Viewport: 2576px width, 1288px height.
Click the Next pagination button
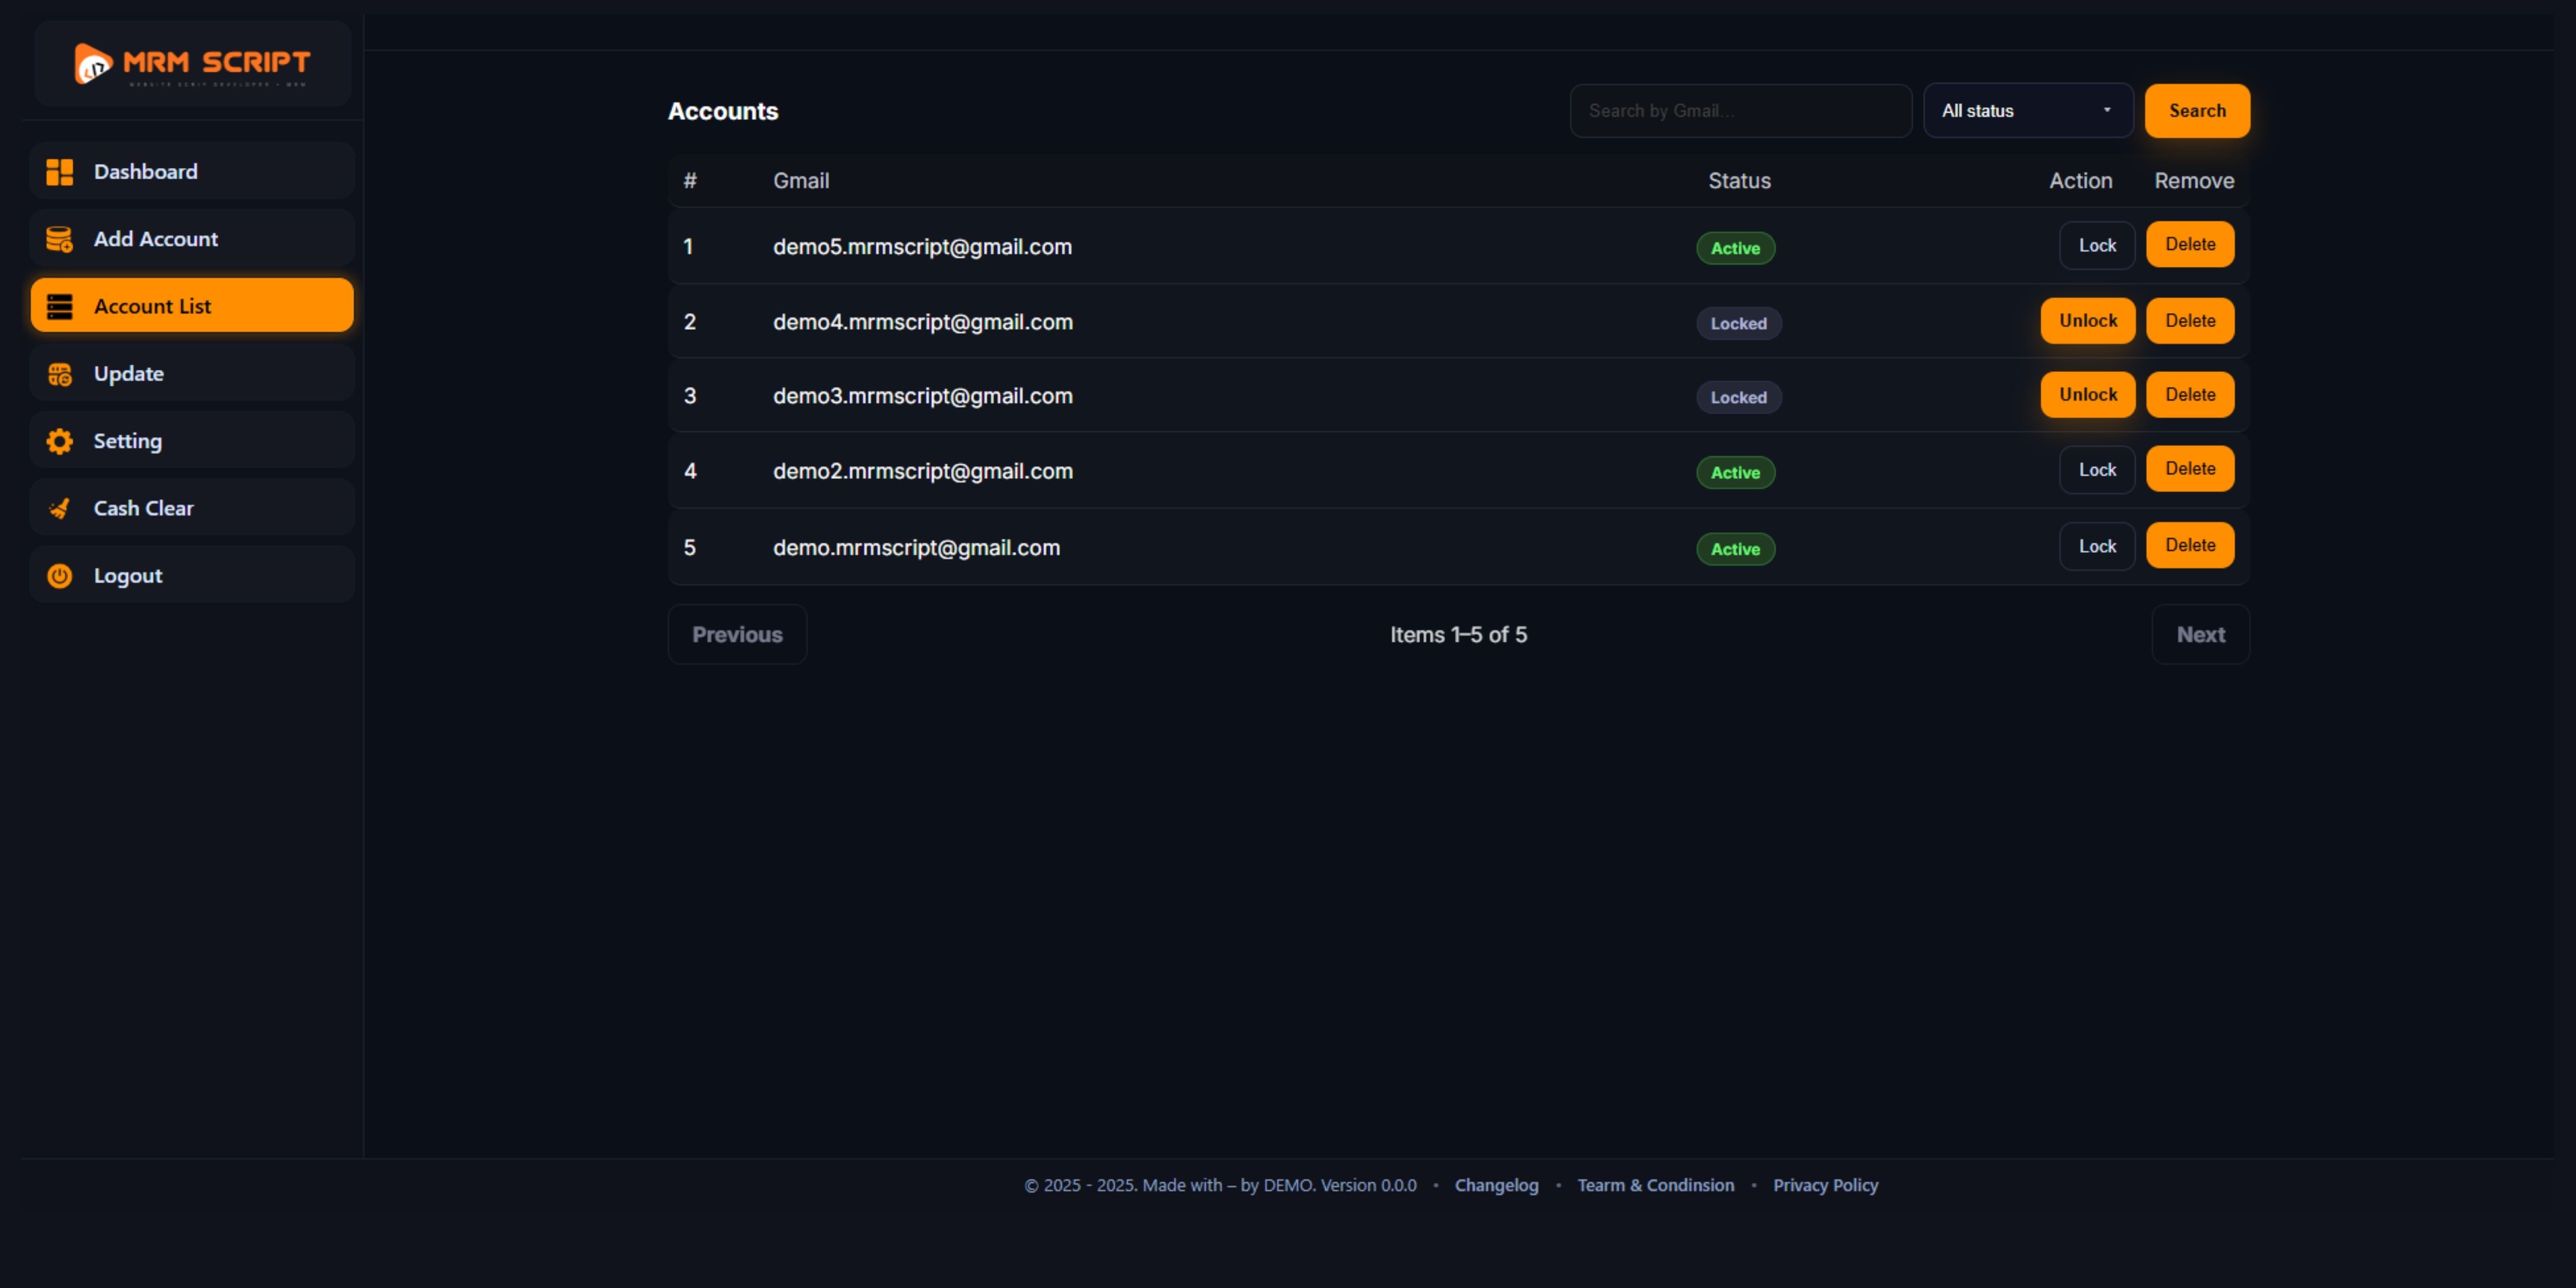(2200, 635)
